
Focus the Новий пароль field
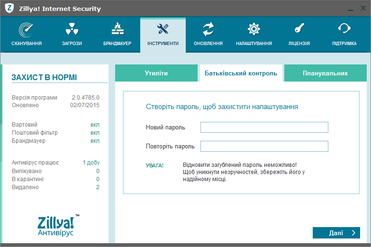tap(264, 128)
